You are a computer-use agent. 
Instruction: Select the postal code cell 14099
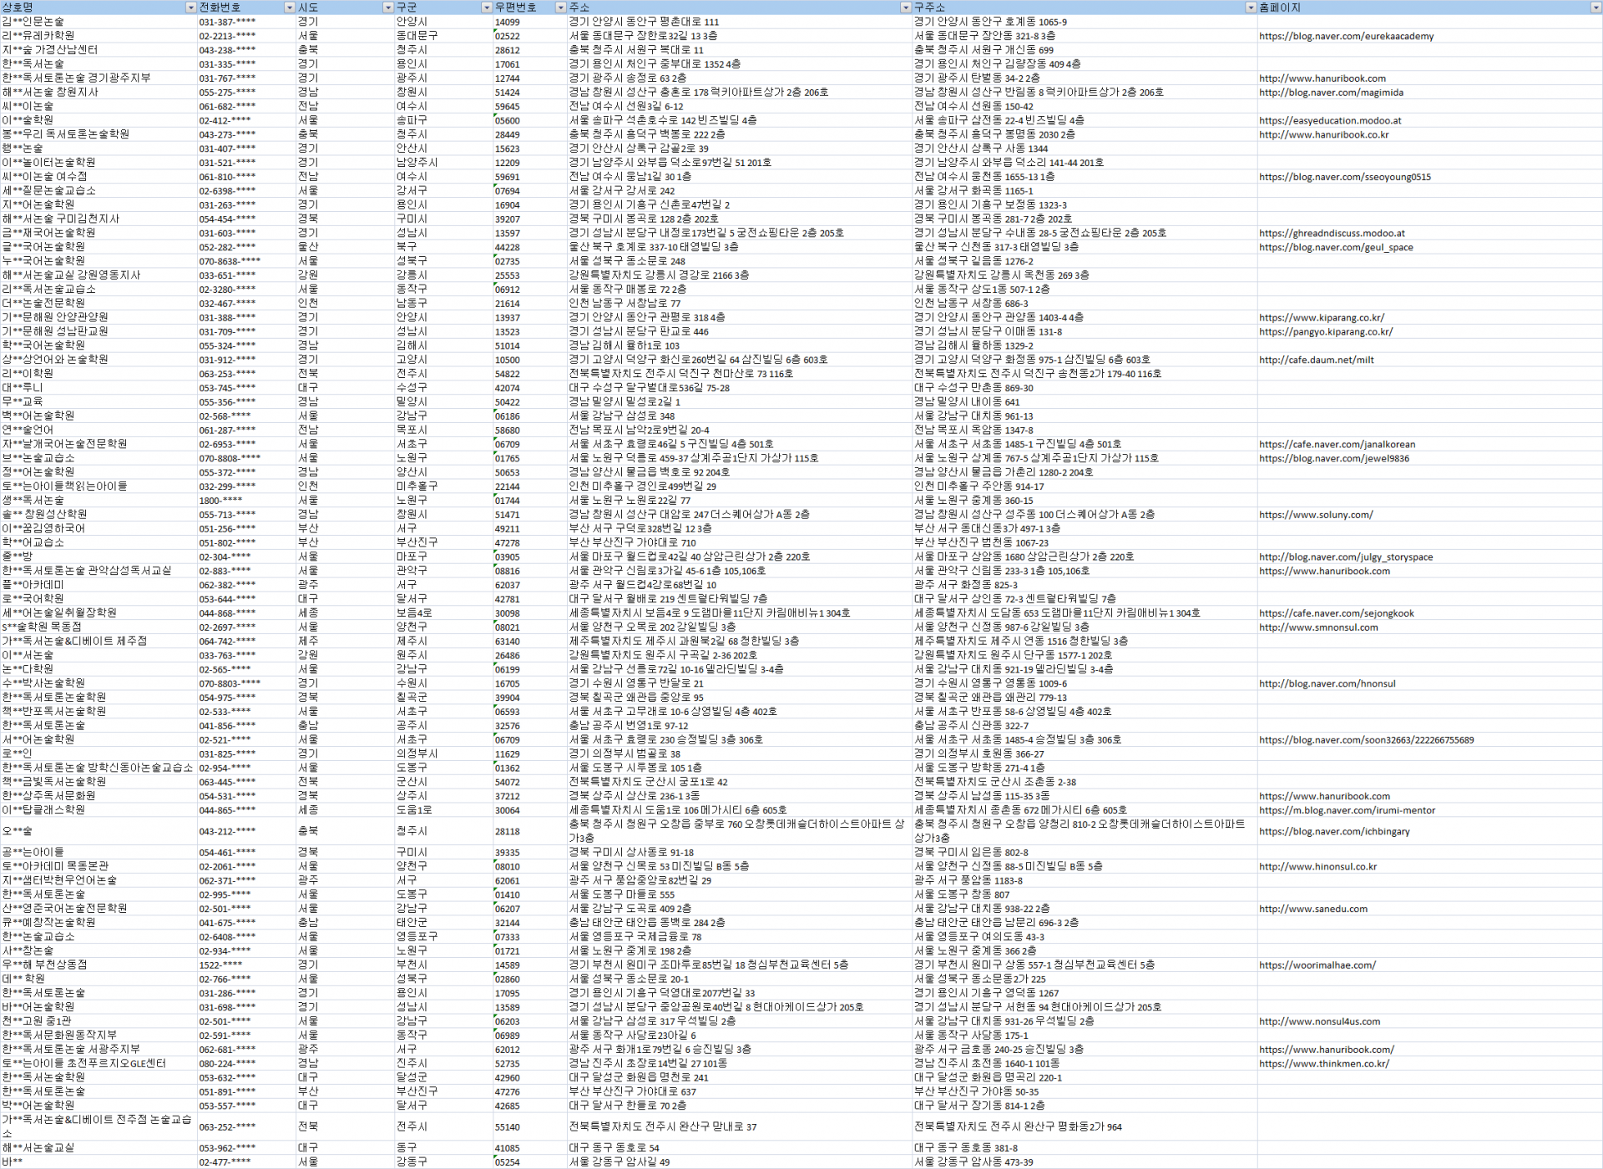507,22
